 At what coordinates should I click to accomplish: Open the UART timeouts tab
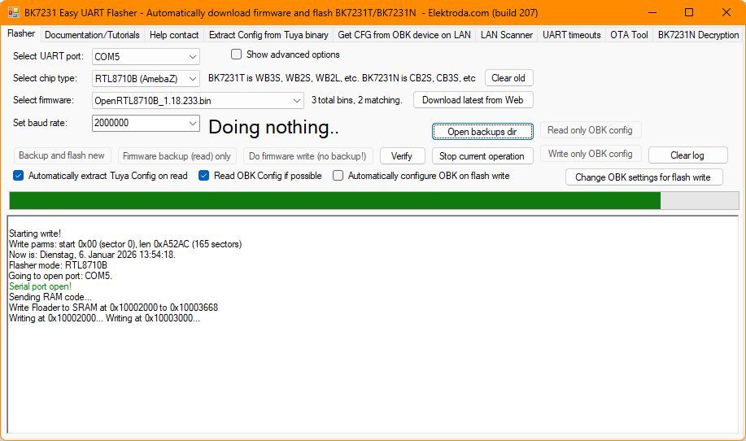(x=571, y=35)
